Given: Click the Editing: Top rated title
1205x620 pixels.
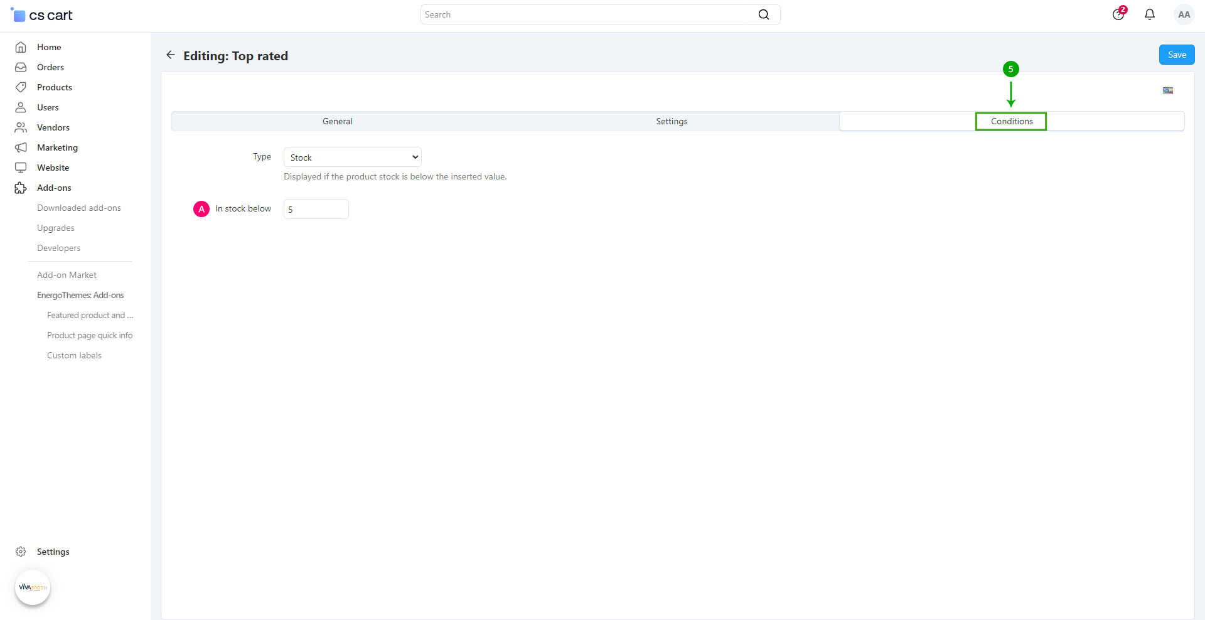Looking at the screenshot, I should click(x=235, y=56).
